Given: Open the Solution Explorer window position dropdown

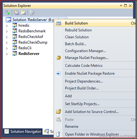Looking at the screenshot, I should coord(121,6).
